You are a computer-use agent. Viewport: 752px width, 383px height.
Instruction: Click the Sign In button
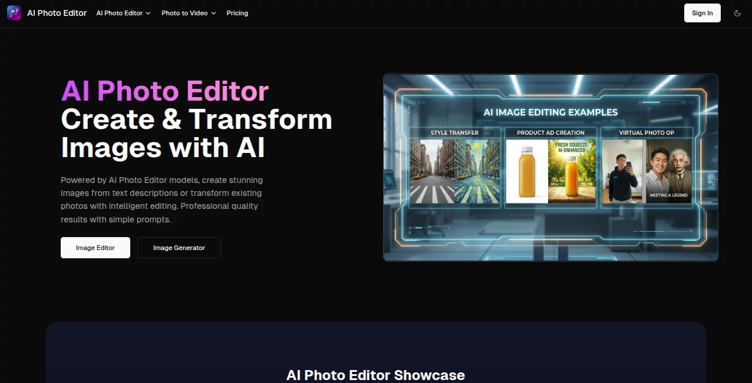tap(702, 12)
